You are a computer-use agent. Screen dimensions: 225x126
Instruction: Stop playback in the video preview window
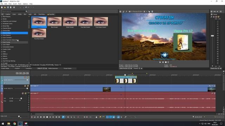pos(166,62)
